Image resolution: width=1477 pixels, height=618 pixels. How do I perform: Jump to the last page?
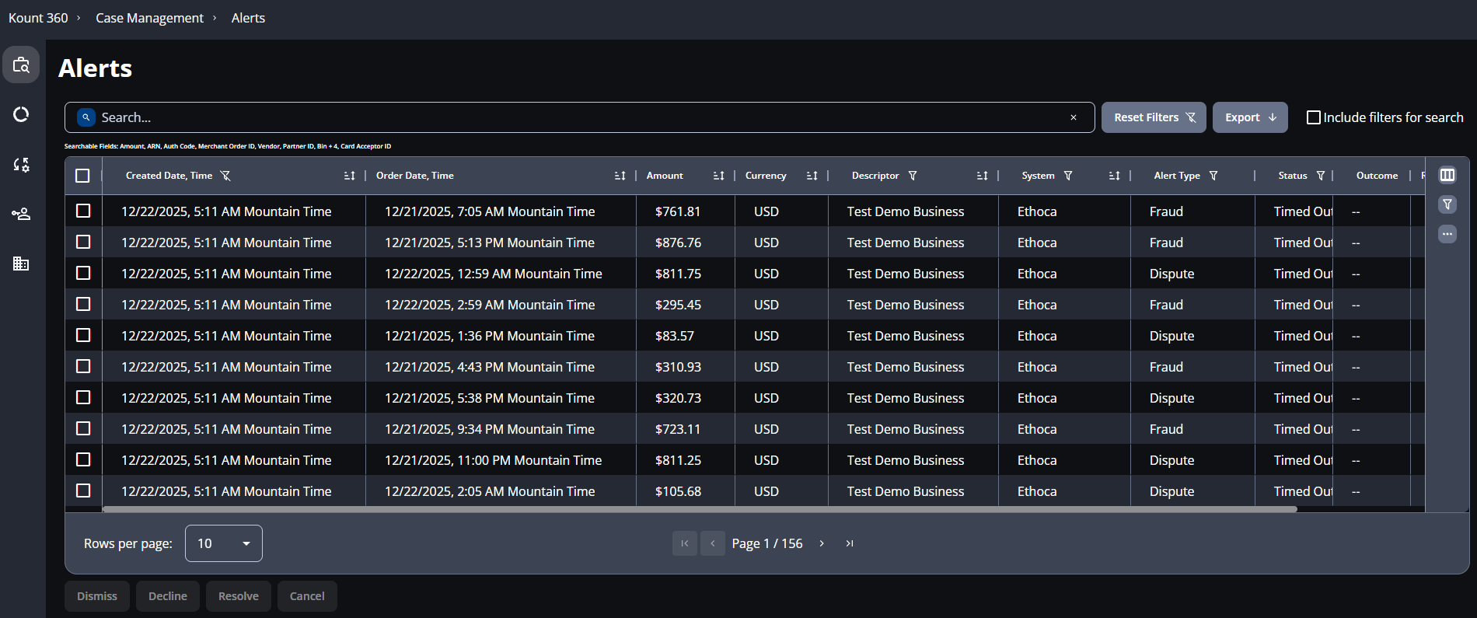click(x=850, y=543)
